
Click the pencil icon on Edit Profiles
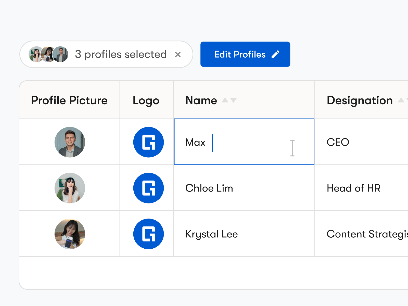275,54
